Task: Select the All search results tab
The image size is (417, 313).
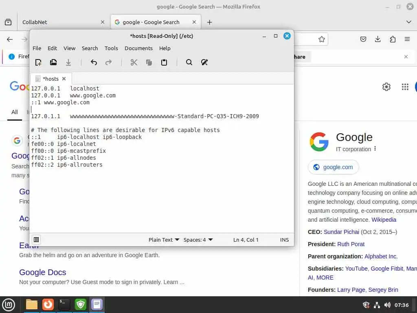Action: tap(15, 112)
